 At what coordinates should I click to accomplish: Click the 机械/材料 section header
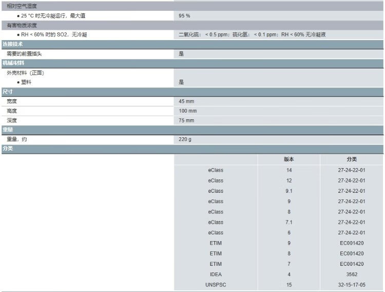click(x=13, y=63)
